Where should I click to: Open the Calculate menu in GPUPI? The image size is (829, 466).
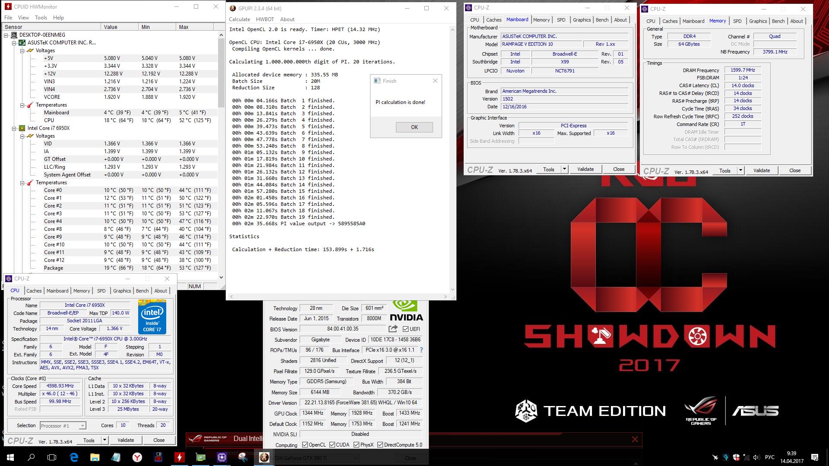point(239,19)
